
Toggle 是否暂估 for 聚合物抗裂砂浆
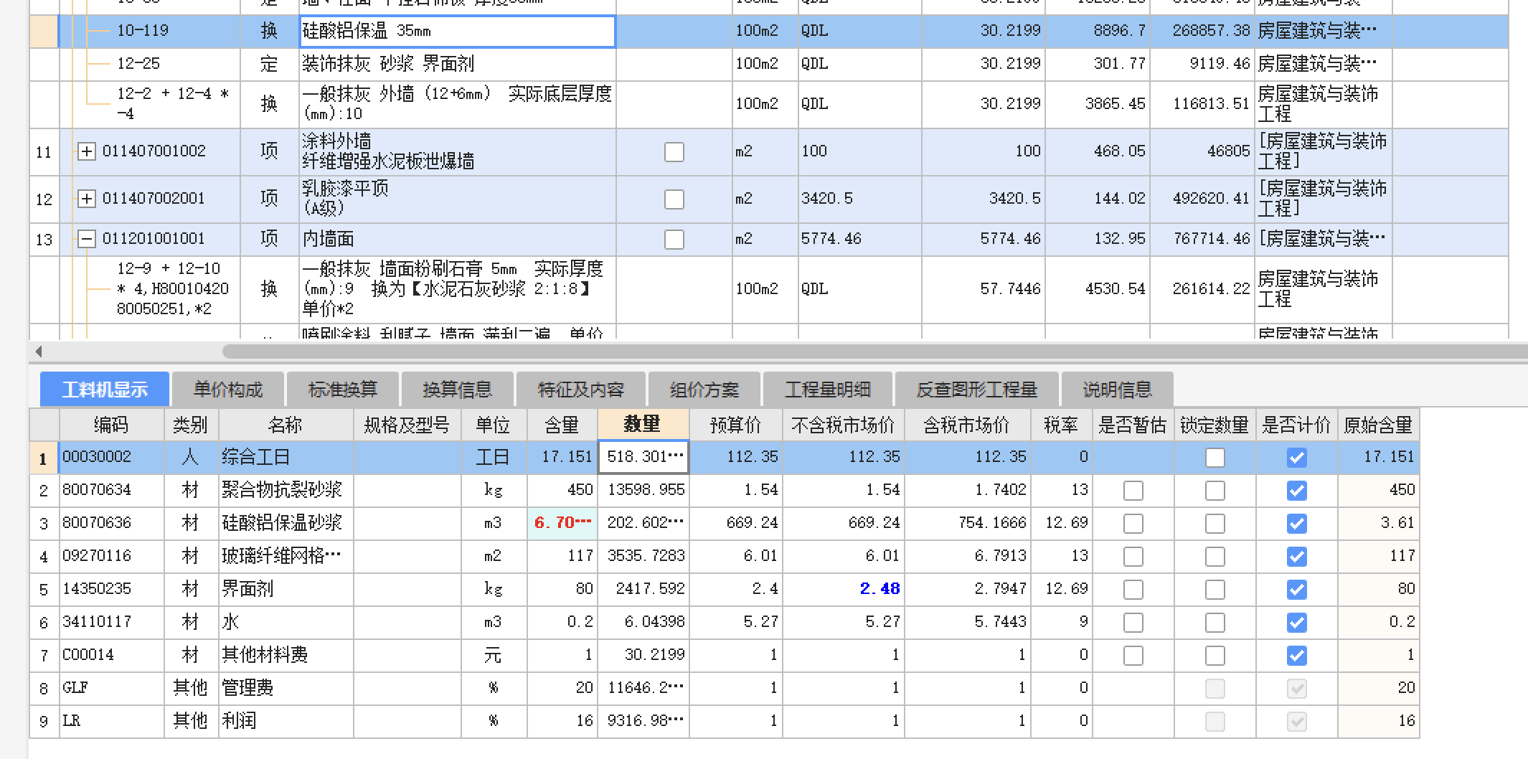pyautogui.click(x=1133, y=491)
